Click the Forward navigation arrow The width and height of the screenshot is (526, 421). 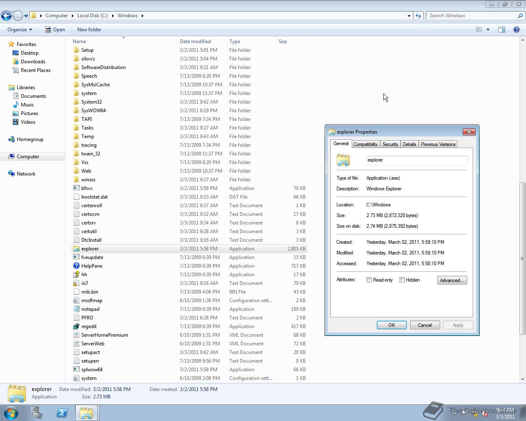18,16
